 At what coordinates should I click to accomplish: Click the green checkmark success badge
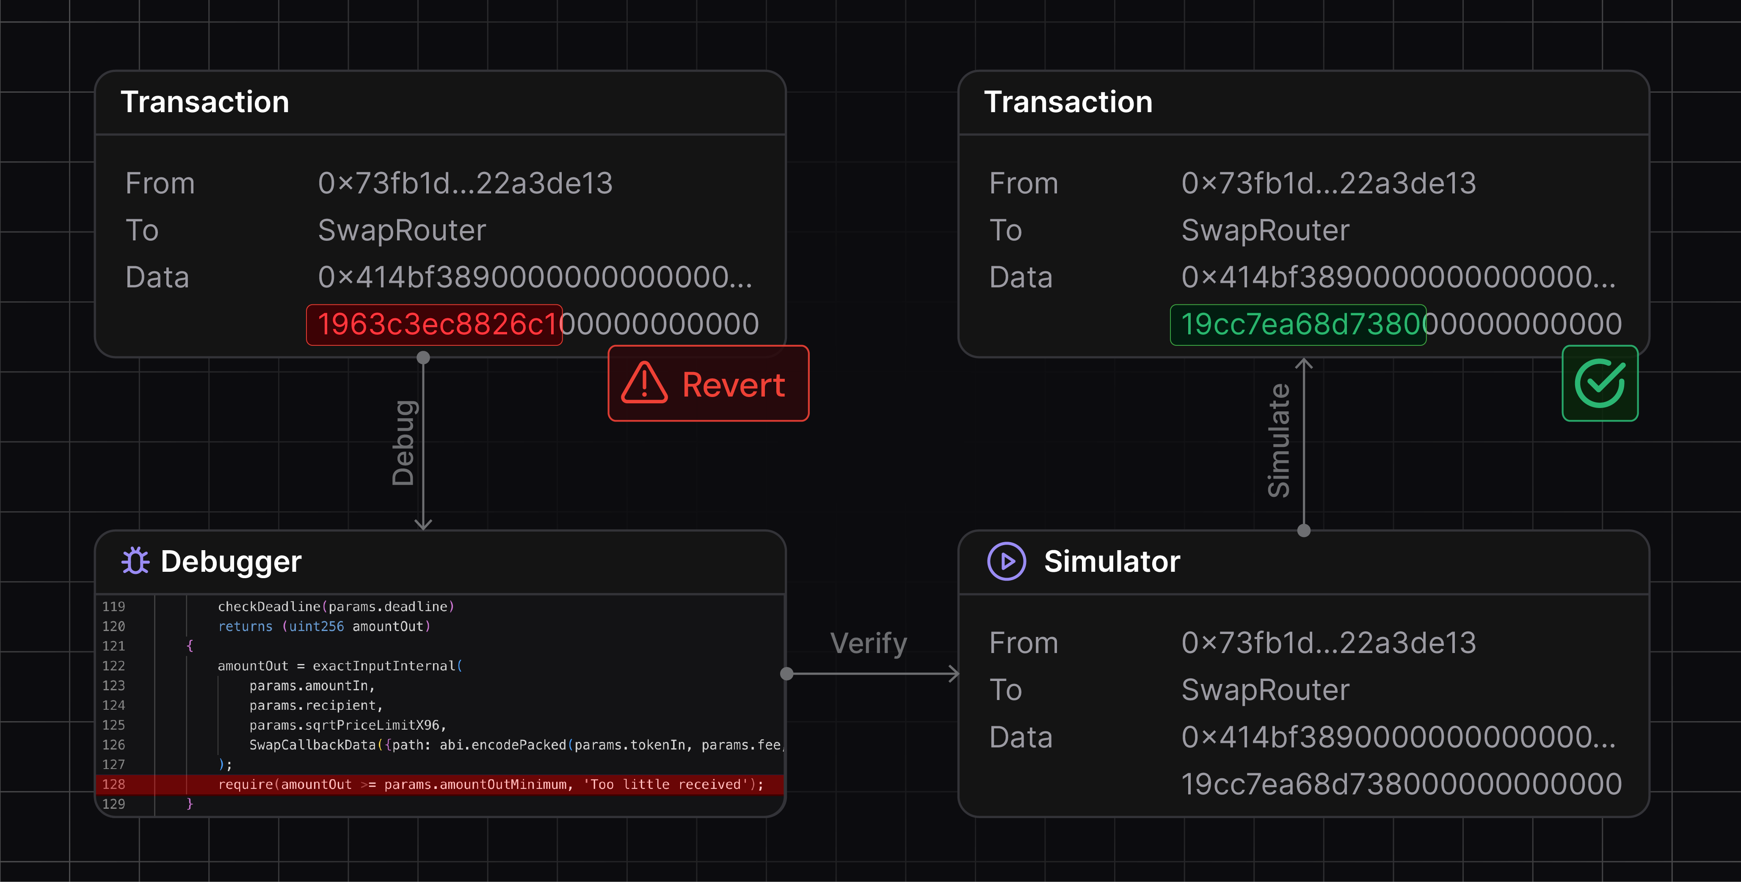point(1600,383)
